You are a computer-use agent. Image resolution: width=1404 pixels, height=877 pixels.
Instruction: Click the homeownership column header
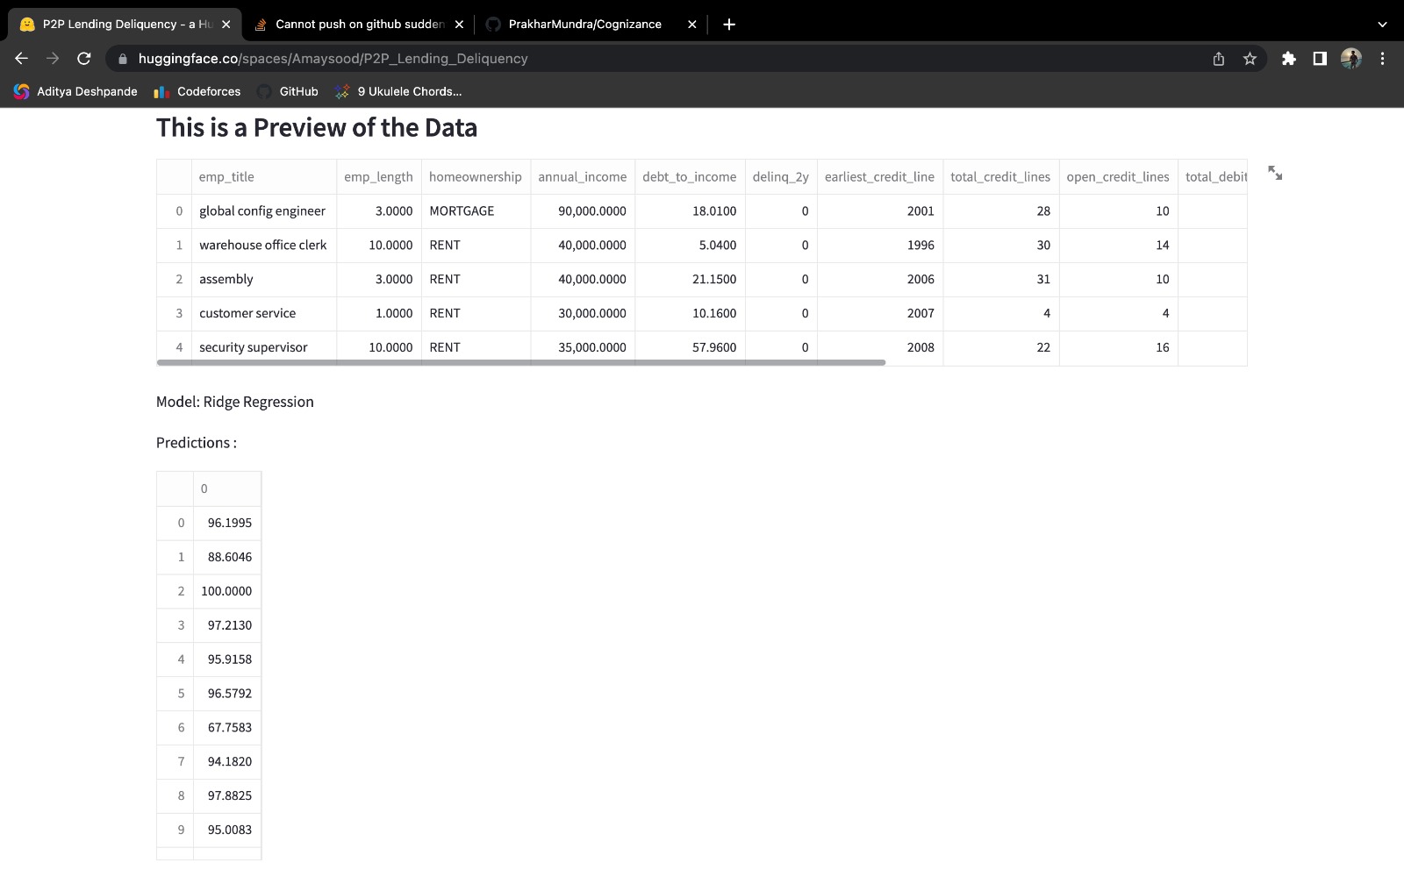[476, 177]
